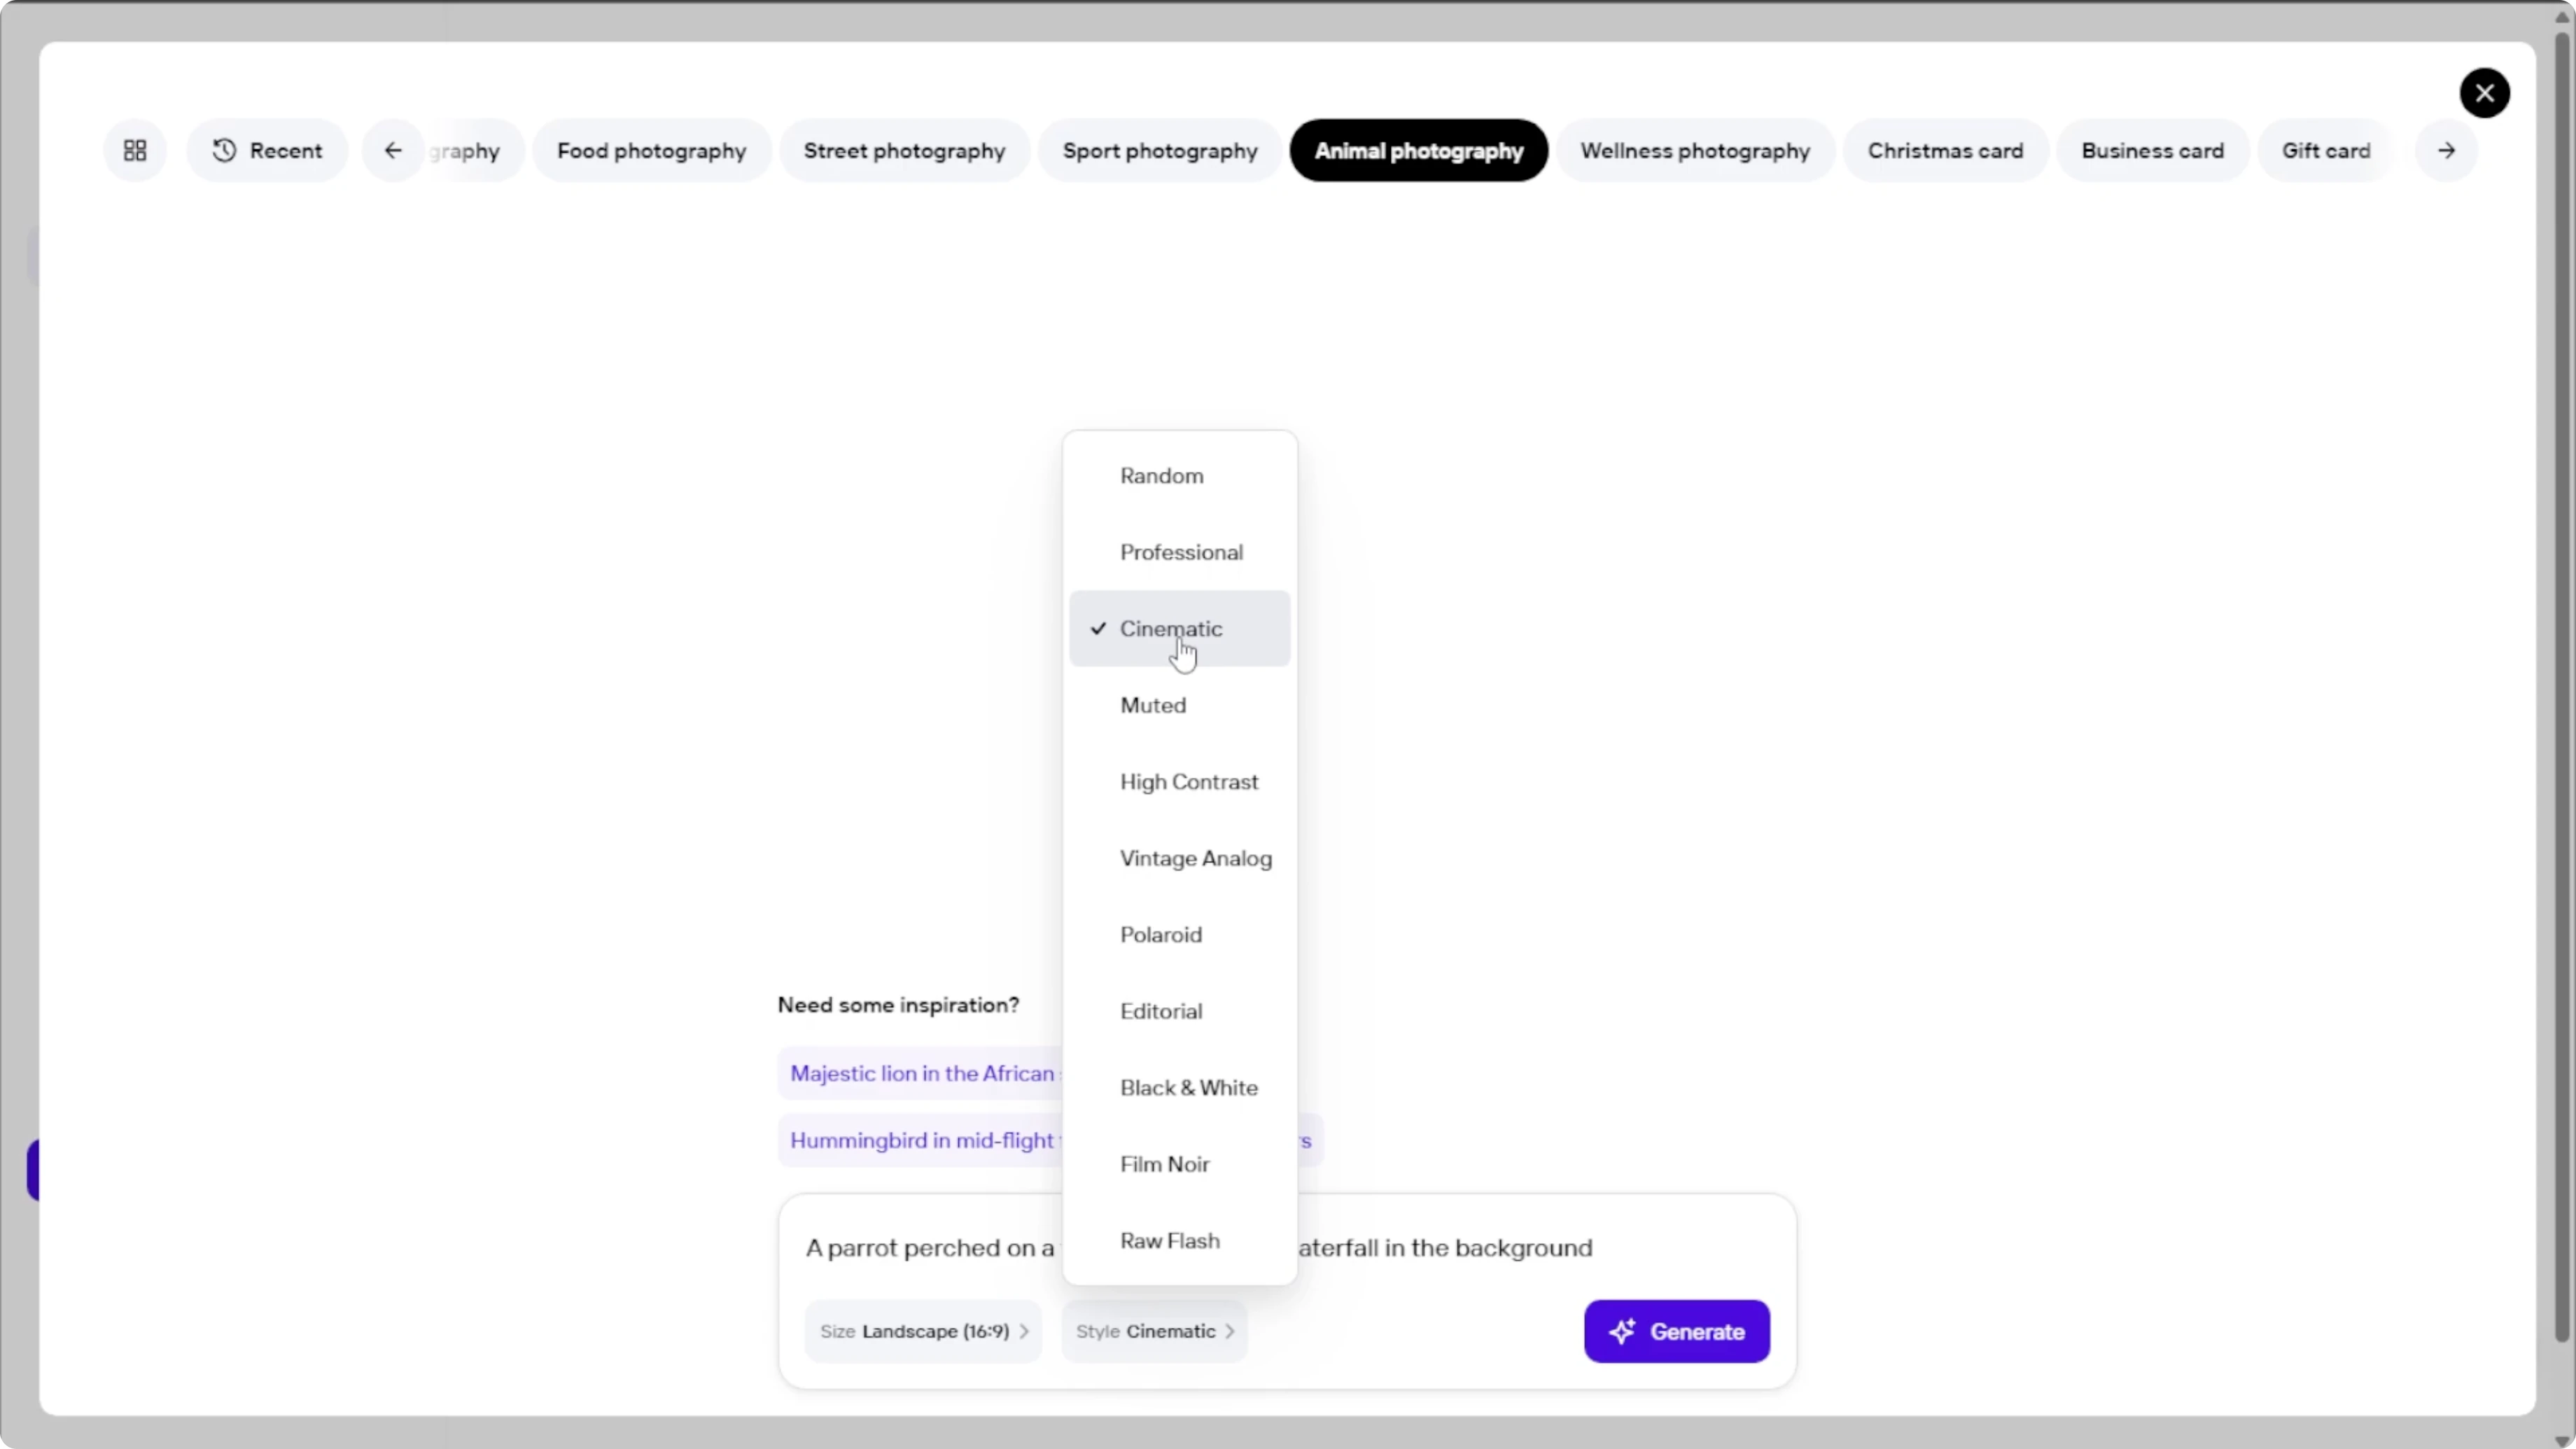Screen dimensions: 2576x1449
Task: Open the all categories grid icon
Action: point(135,150)
